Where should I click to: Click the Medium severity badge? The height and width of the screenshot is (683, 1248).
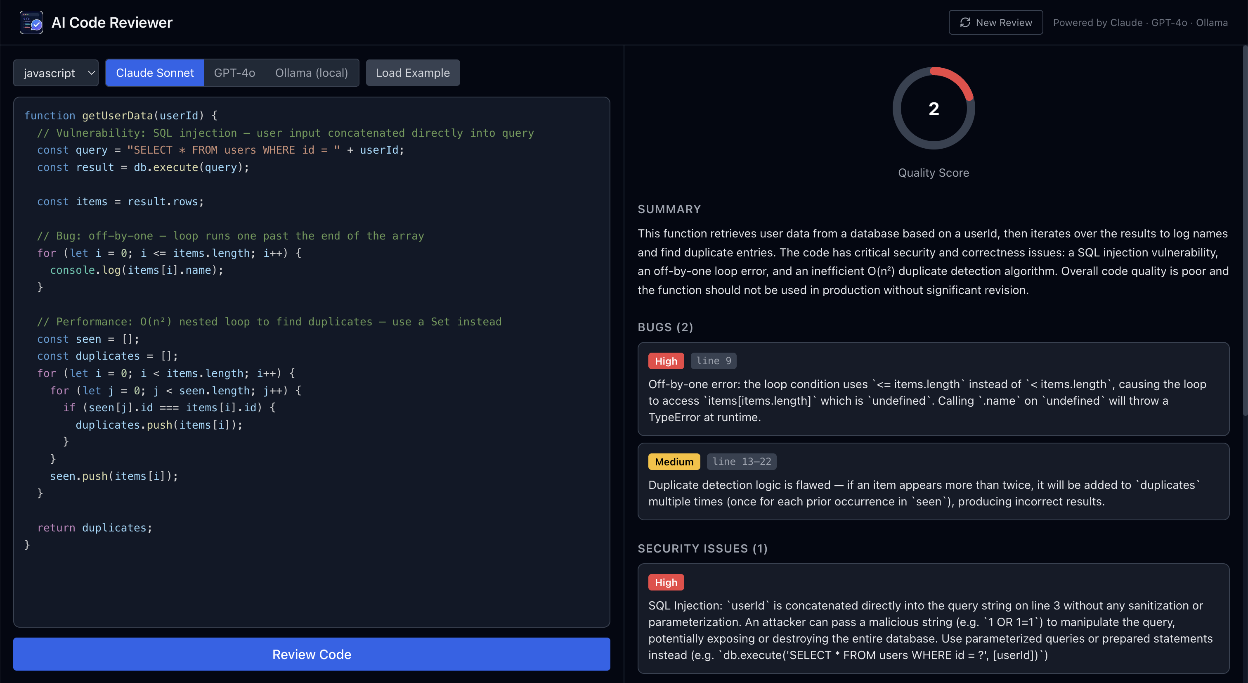tap(674, 462)
